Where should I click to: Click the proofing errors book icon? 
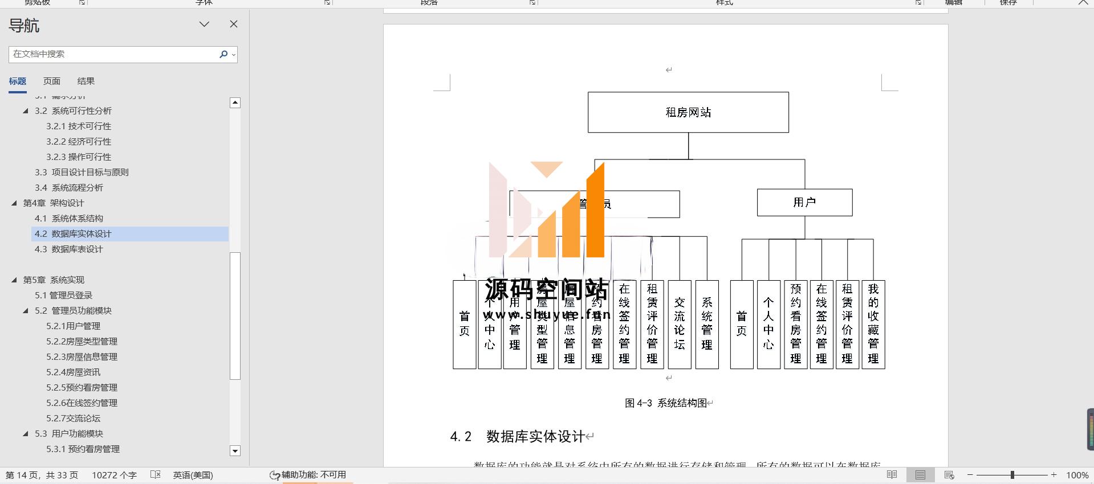point(155,475)
